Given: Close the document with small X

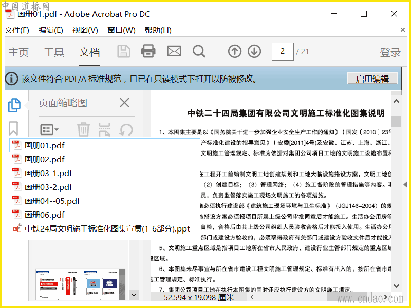Looking at the screenshot, I should point(403,30).
